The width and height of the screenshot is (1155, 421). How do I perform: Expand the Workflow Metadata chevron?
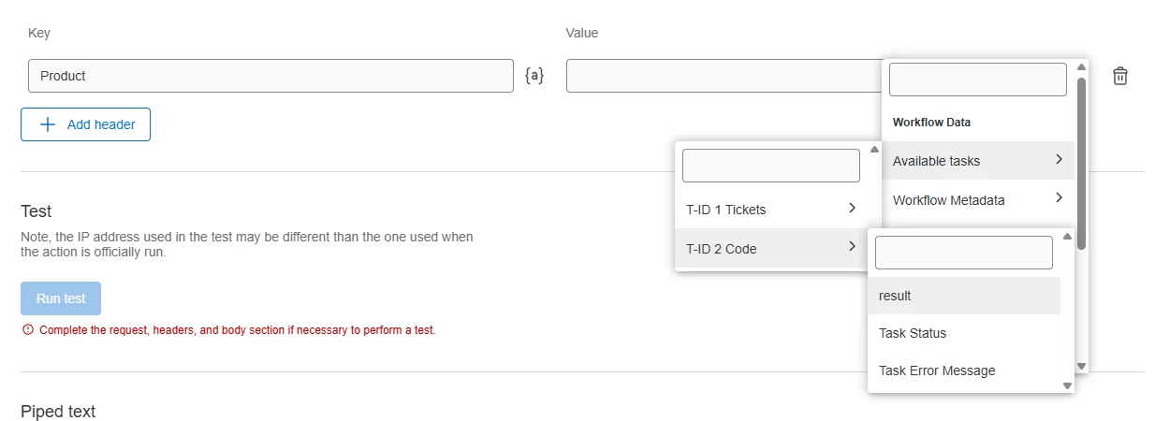pyautogui.click(x=1059, y=198)
